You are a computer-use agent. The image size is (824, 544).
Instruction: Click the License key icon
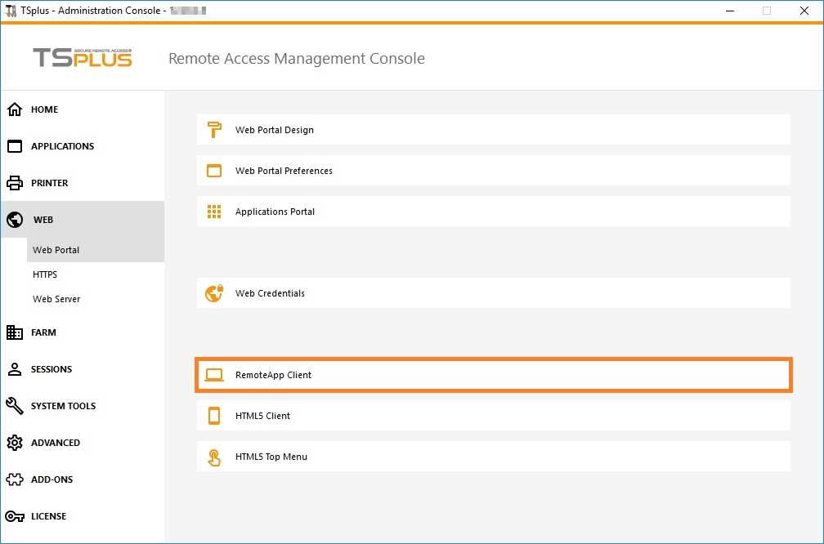point(15,516)
